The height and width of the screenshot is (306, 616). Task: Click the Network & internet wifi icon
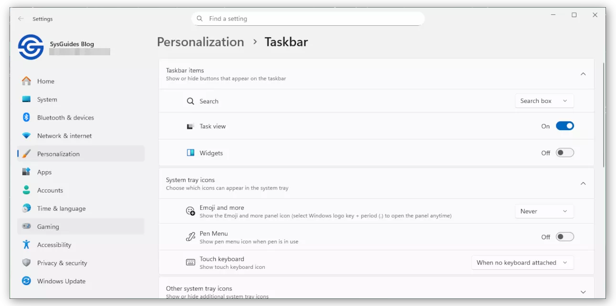tap(27, 136)
